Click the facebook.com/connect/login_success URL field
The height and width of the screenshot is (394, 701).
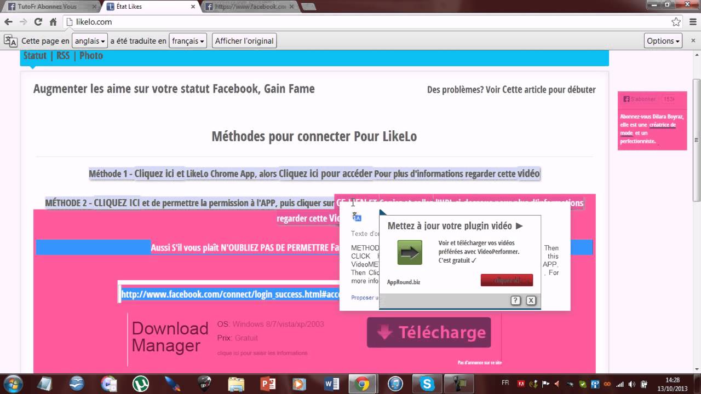point(230,294)
